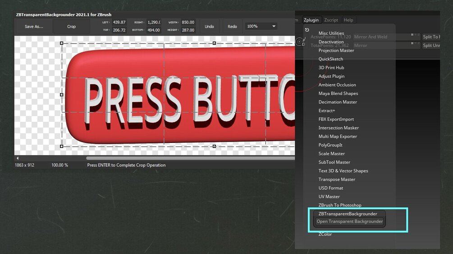Screen dimensions: 453x254
Task: Click the Crop button
Action: point(71,27)
